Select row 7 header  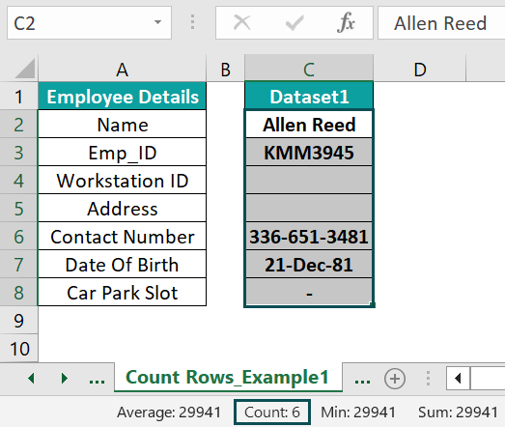point(18,265)
